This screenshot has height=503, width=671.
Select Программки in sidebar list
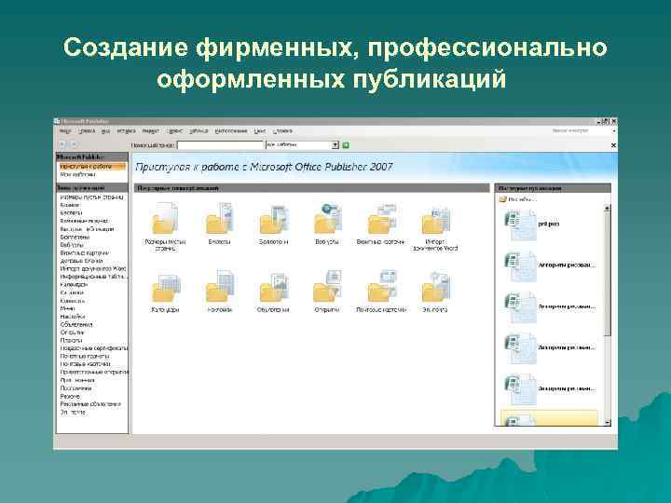click(75, 388)
